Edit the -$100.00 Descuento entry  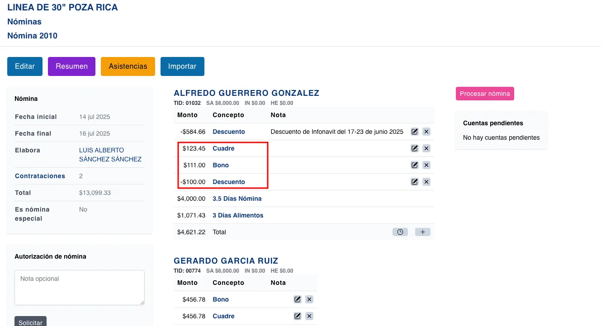tap(414, 182)
